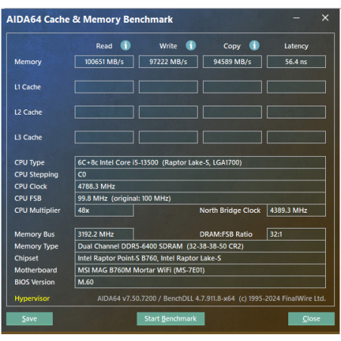Select the Memory Copy value 94589 MB/s

[x=232, y=62]
